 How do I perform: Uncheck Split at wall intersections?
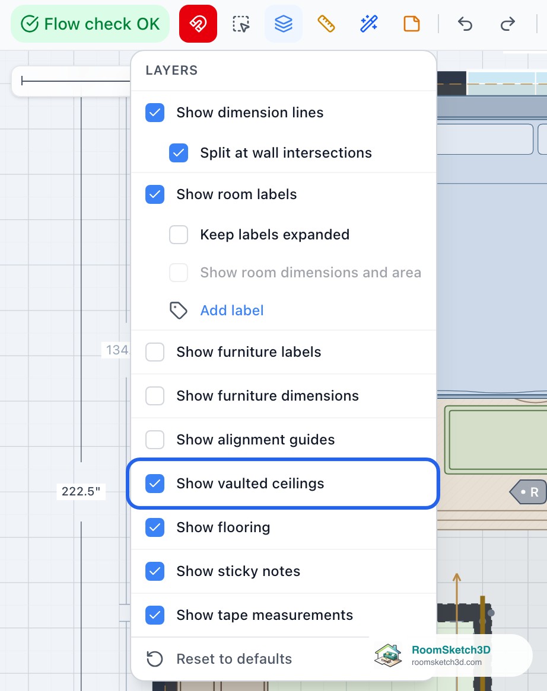coord(179,153)
